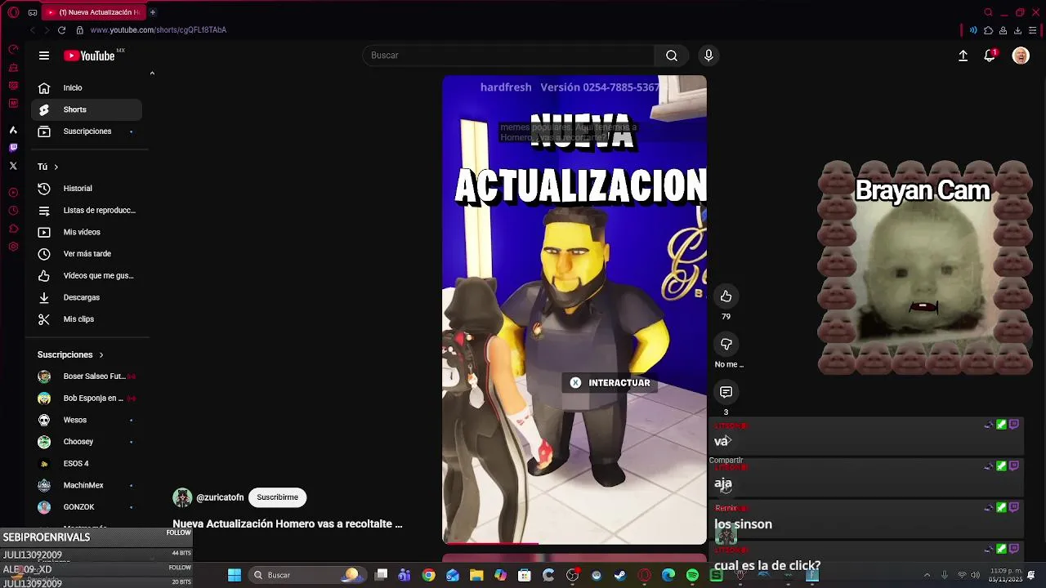Image resolution: width=1046 pixels, height=588 pixels.
Task: Dislike the Short with thumbs down
Action: coord(726,344)
